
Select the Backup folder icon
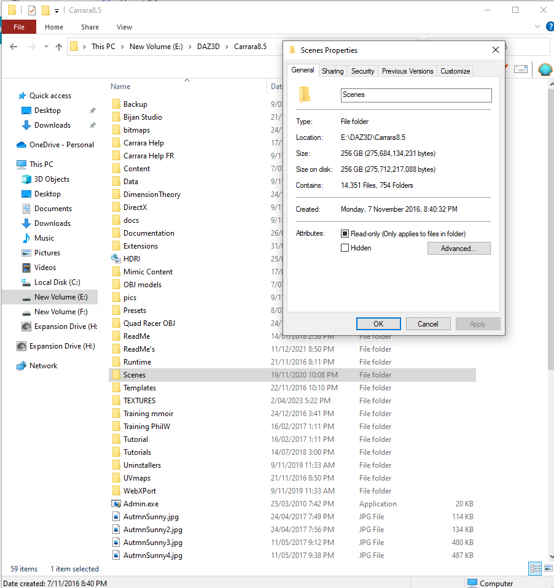[116, 104]
